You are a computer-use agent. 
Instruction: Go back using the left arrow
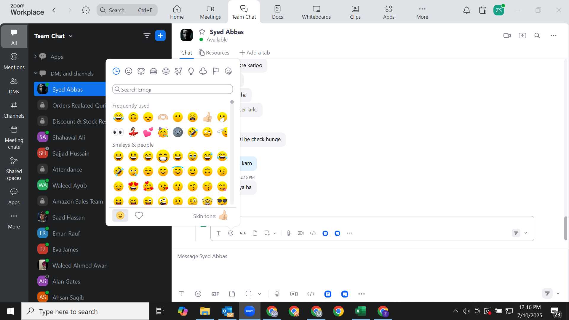point(54,10)
